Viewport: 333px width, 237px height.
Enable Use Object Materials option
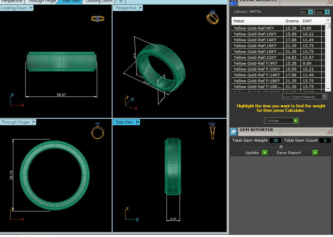click(324, 97)
